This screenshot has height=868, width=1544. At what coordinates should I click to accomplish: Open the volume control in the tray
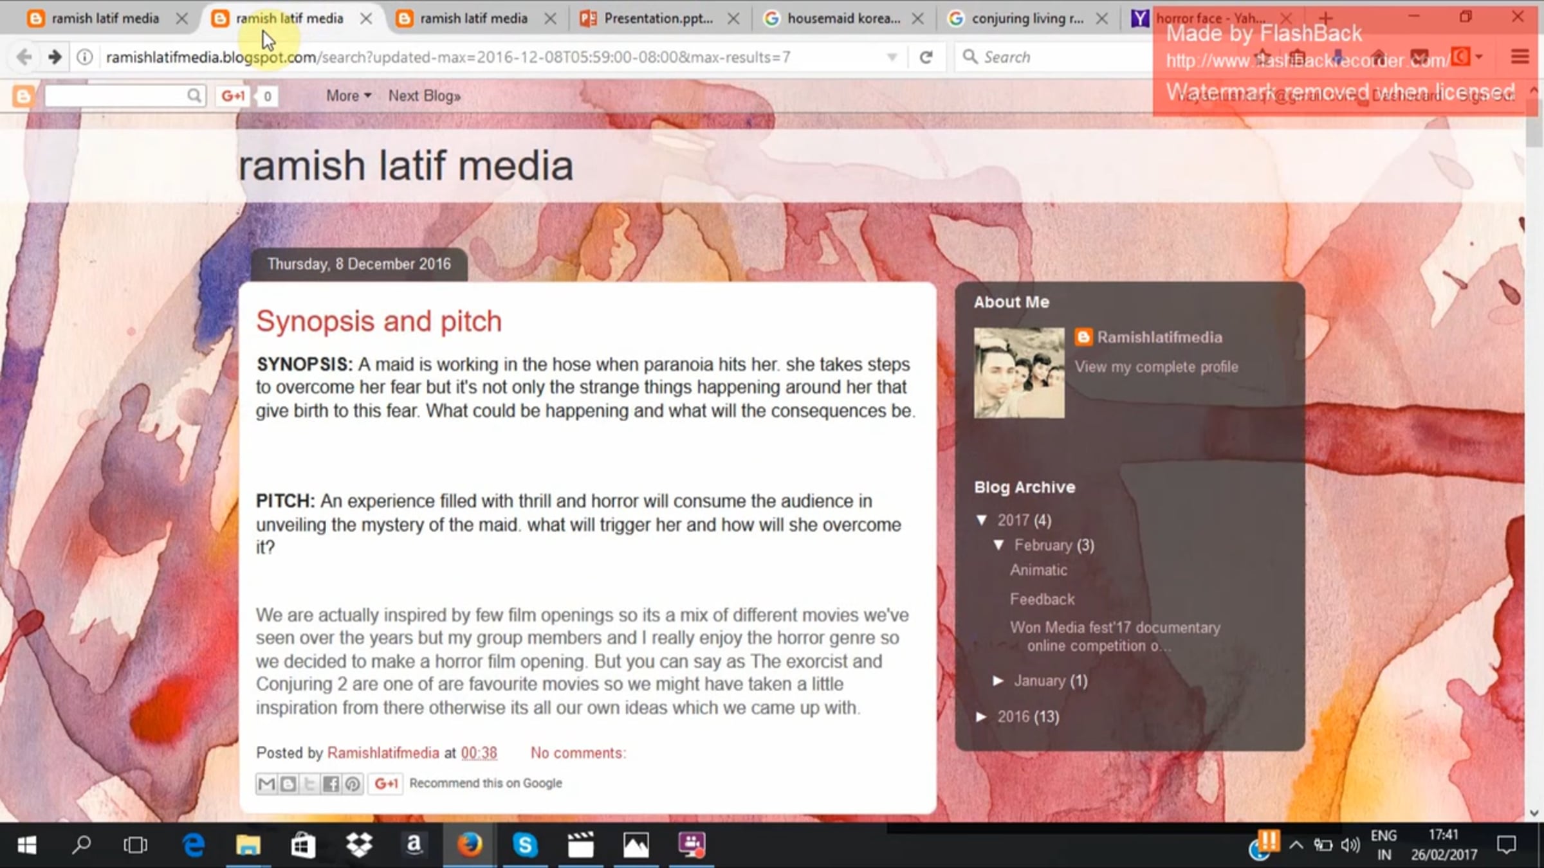click(1350, 845)
